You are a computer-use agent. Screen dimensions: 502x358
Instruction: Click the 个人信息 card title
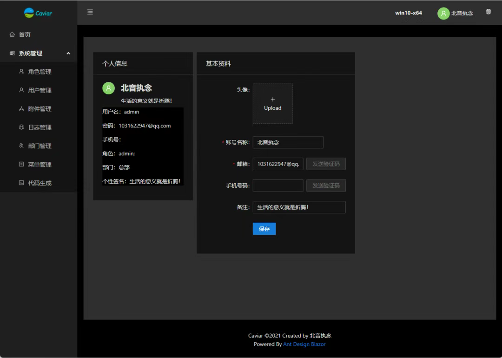click(115, 63)
